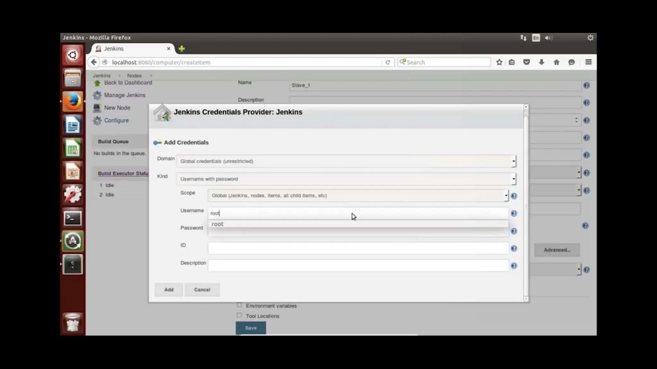Screen dimensions: 657x369
Task: Show bookmarks list icon
Action: pyautogui.click(x=512, y=62)
